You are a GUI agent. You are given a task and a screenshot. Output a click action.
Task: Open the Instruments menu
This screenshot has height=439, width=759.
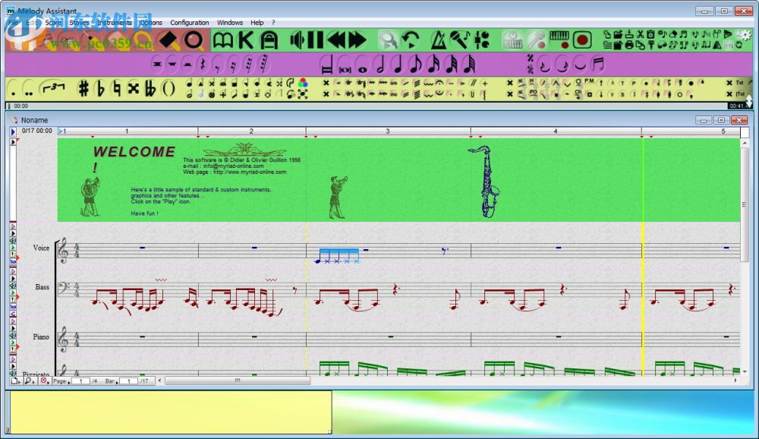click(114, 22)
